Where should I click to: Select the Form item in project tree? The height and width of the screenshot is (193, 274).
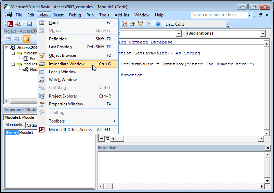(30, 59)
